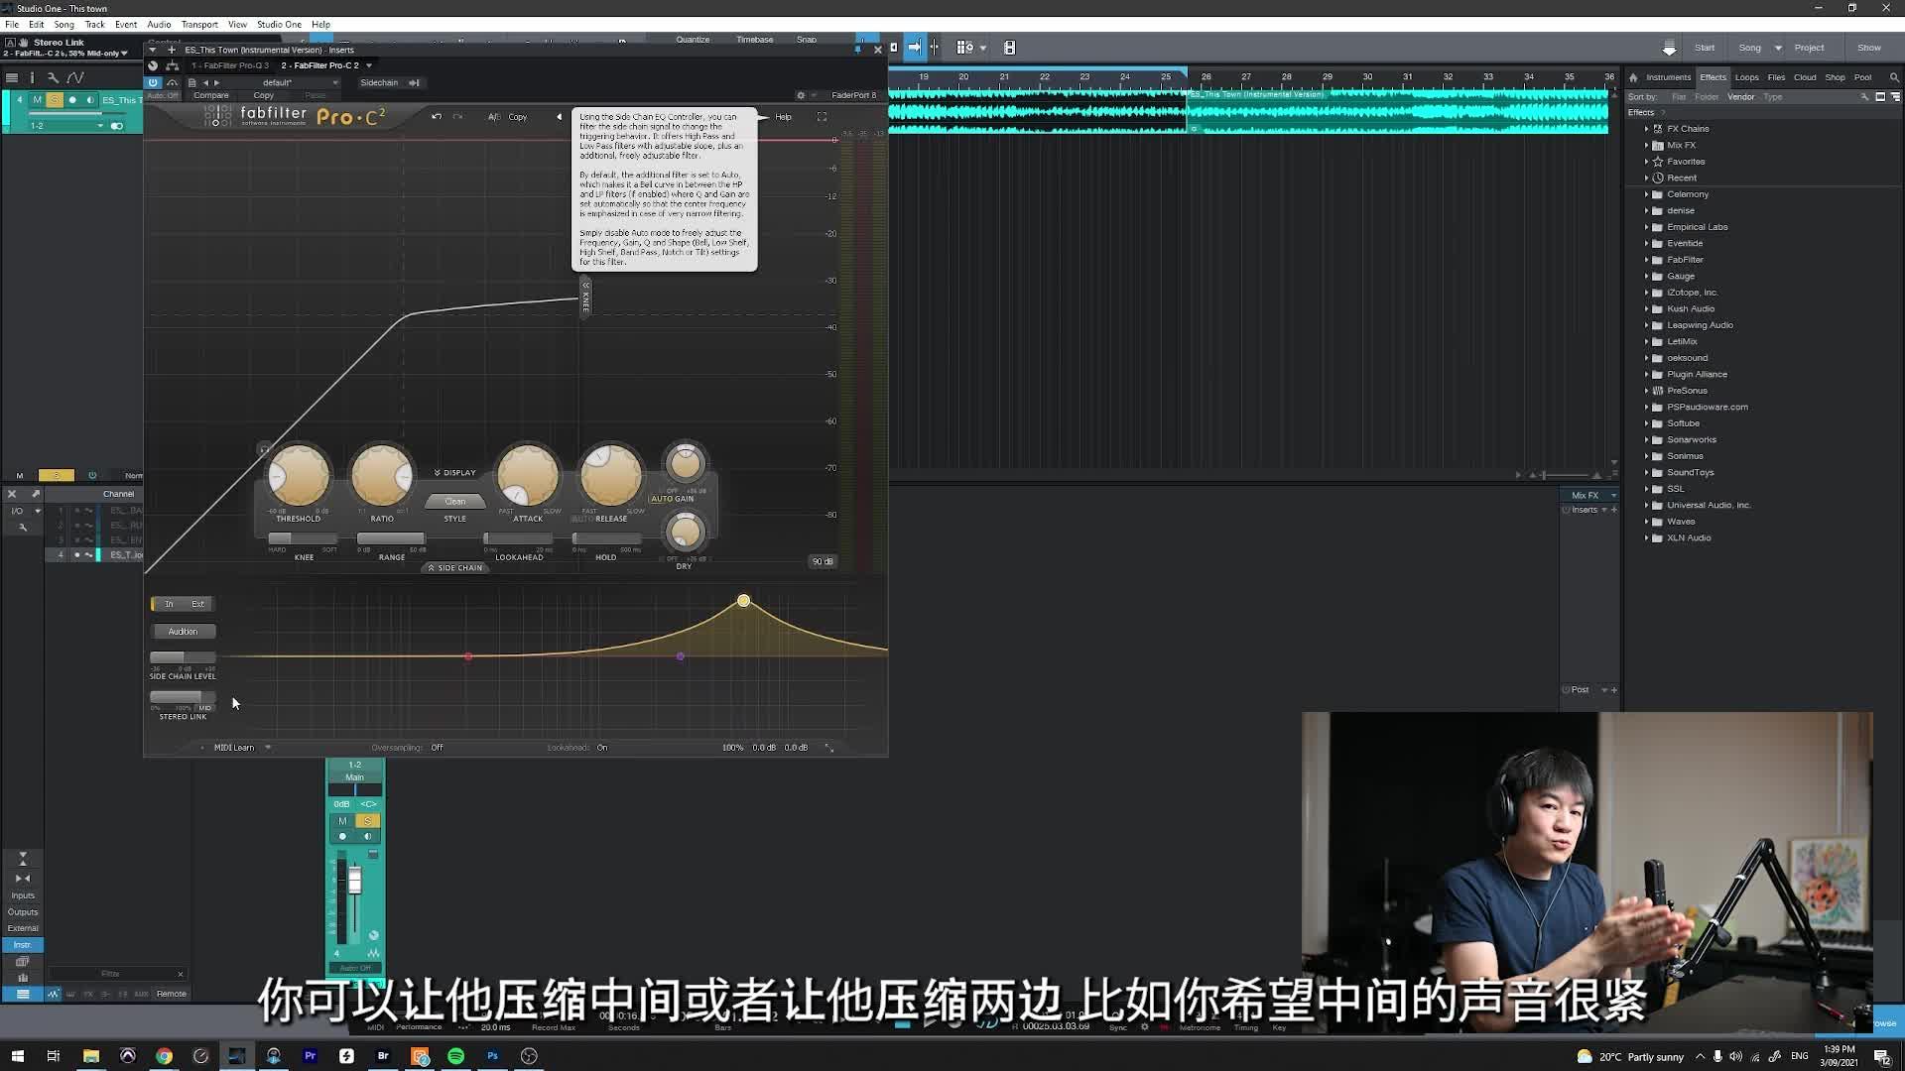Screen dimensions: 1905x1071
Task: Click the Ratio knob
Action: tap(382, 475)
